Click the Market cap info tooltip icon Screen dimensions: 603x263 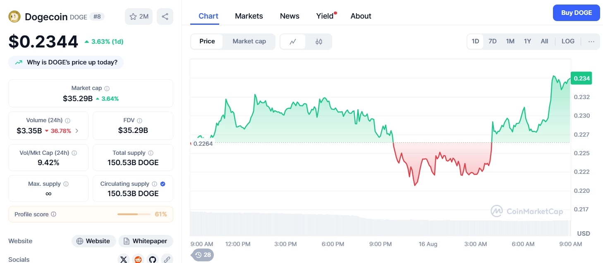107,88
